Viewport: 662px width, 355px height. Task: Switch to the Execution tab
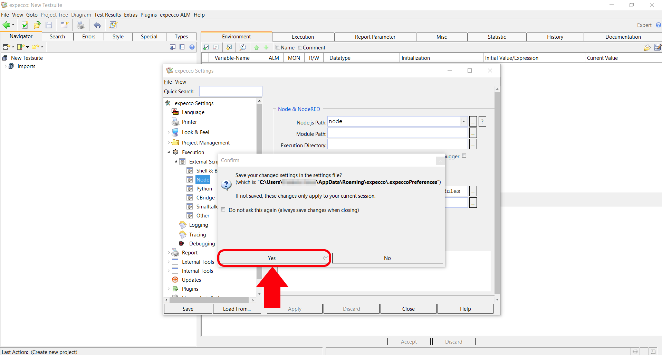303,37
